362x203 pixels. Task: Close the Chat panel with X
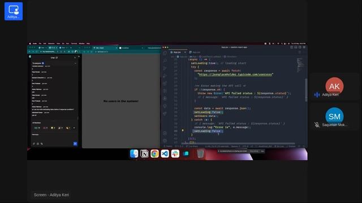click(x=75, y=58)
